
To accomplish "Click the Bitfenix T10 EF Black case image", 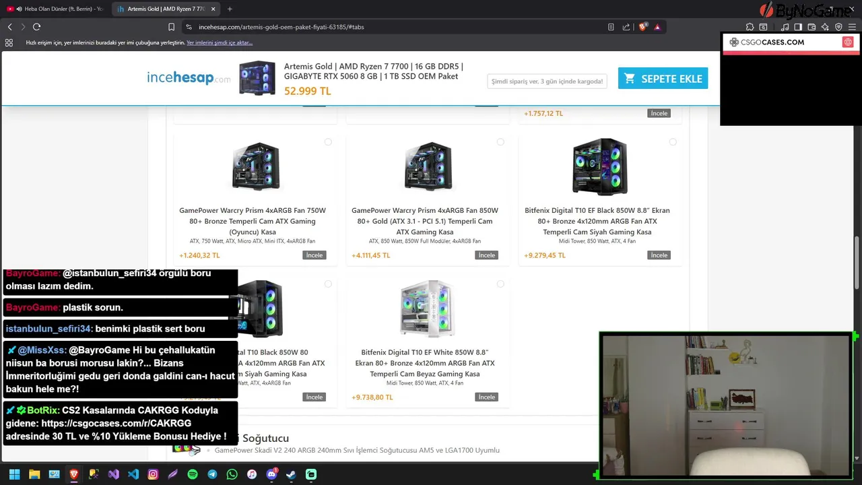I will [599, 167].
